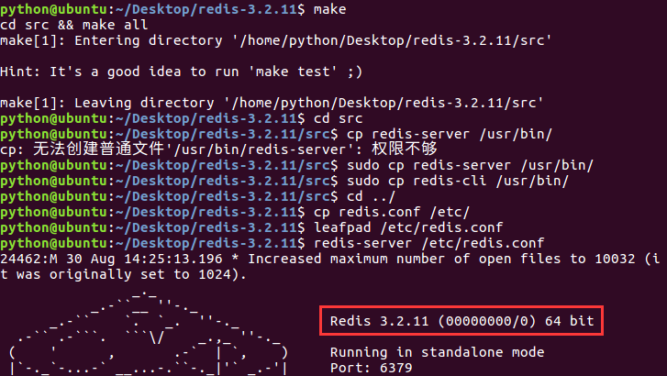Click 'sudo cp redis-server /usr/bin/' command
The width and height of the screenshot is (667, 376).
470,165
